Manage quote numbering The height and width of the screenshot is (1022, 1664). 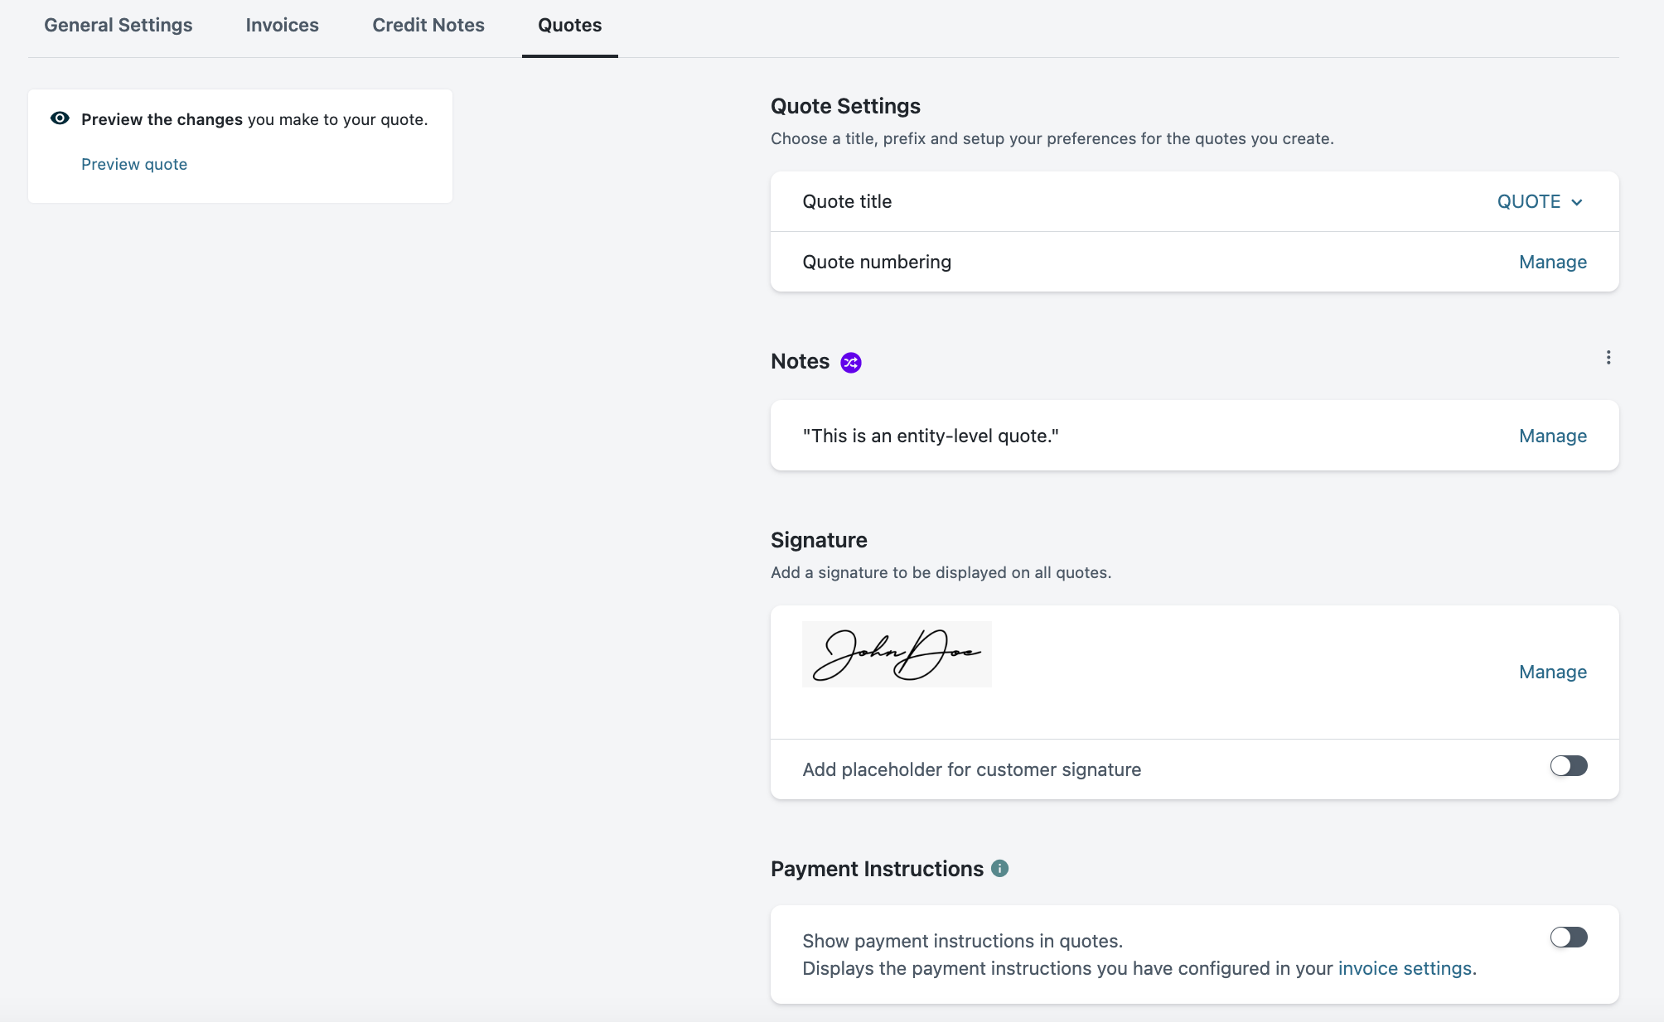1552,263
